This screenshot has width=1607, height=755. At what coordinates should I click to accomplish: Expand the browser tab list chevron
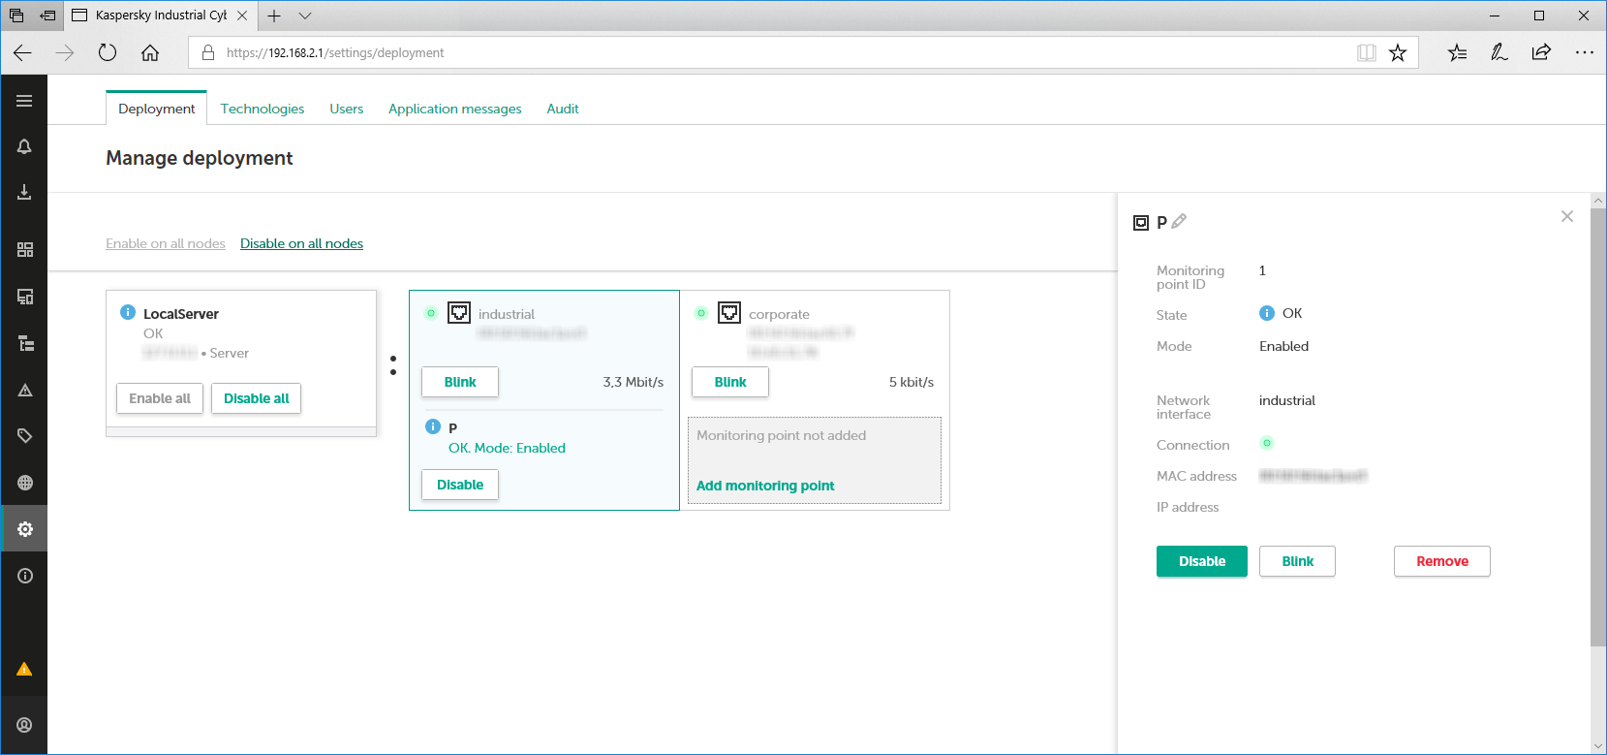pyautogui.click(x=305, y=16)
